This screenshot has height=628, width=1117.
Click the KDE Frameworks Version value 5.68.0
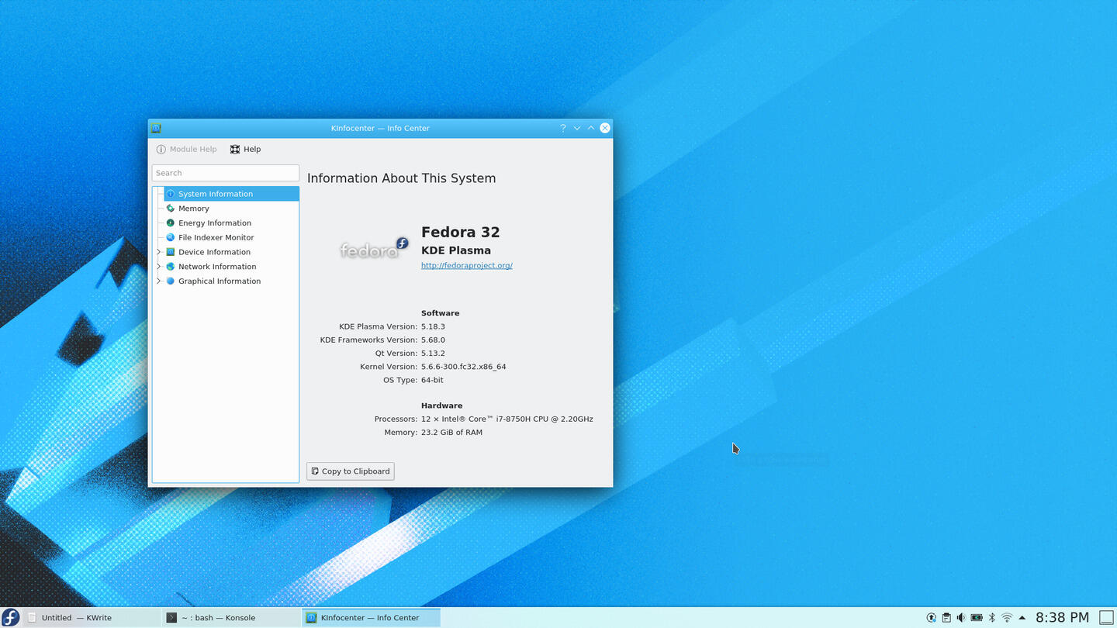pyautogui.click(x=433, y=340)
